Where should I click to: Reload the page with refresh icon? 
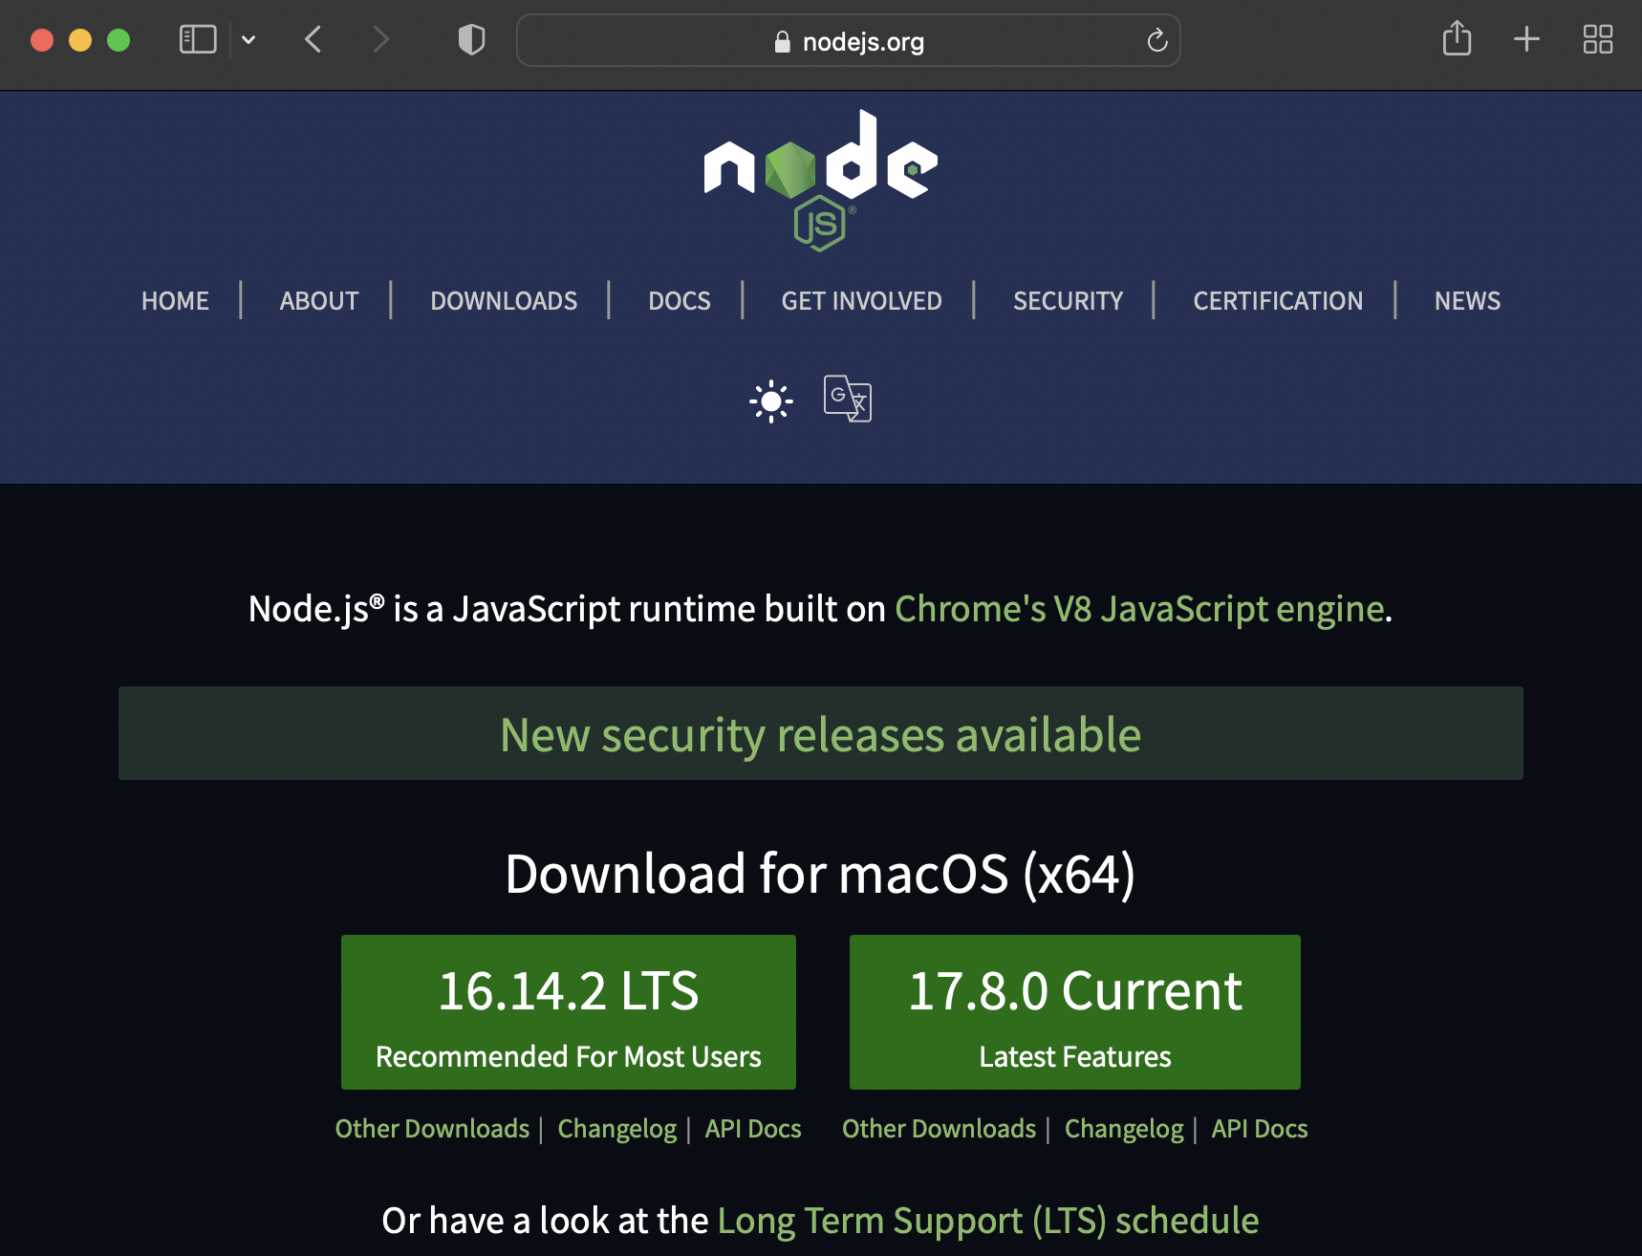tap(1156, 41)
